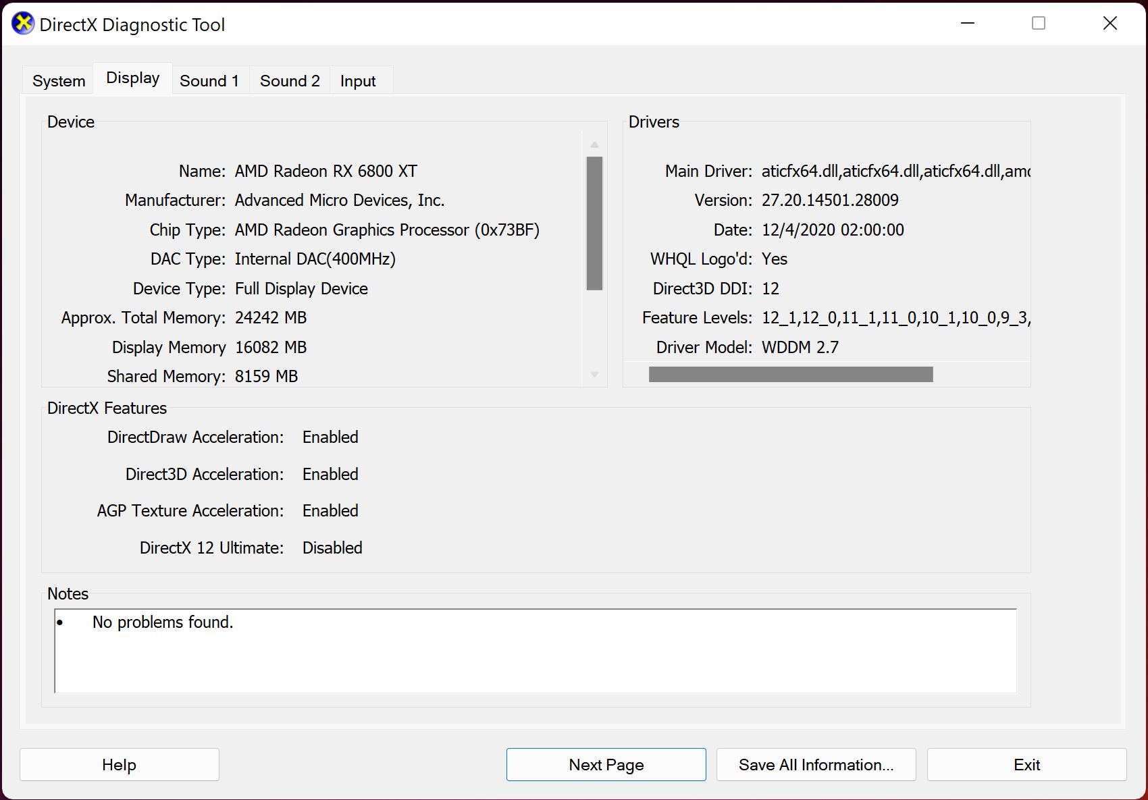Screen dimensions: 1148x800
Task: Click AGP Texture Acceleration 'Enabled' value
Action: [x=330, y=511]
